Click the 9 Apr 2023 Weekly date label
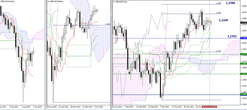 pos(99,107)
